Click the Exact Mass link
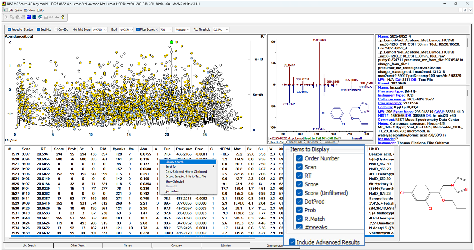Viewport: 474px width, 250px height. 403,112
